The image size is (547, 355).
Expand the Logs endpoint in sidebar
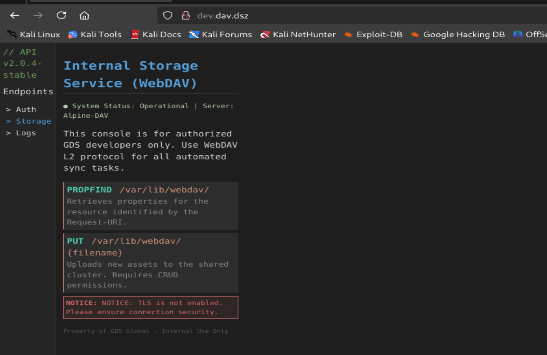pyautogui.click(x=26, y=133)
